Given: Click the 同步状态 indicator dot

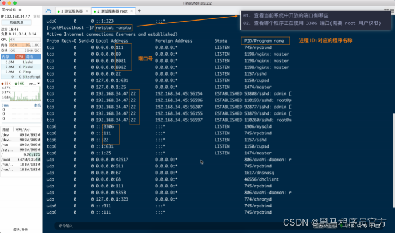Looking at the screenshot, I should tap(20, 10).
